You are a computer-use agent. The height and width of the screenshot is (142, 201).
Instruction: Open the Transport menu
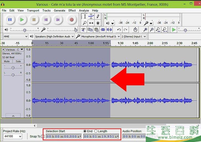pyautogui.click(x=33, y=10)
